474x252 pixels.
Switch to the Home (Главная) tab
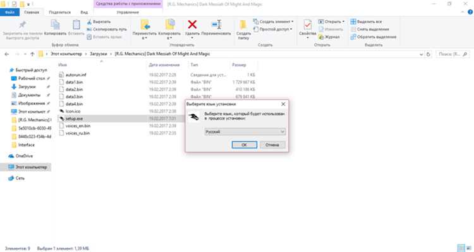[x=32, y=12]
